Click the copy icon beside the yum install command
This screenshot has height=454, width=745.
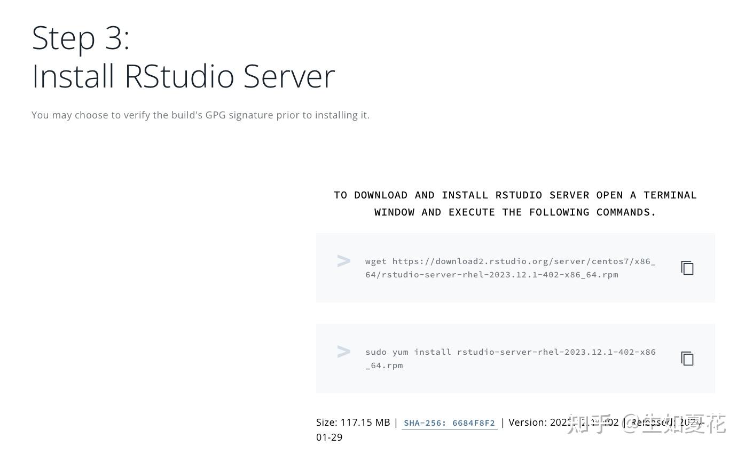click(x=687, y=359)
